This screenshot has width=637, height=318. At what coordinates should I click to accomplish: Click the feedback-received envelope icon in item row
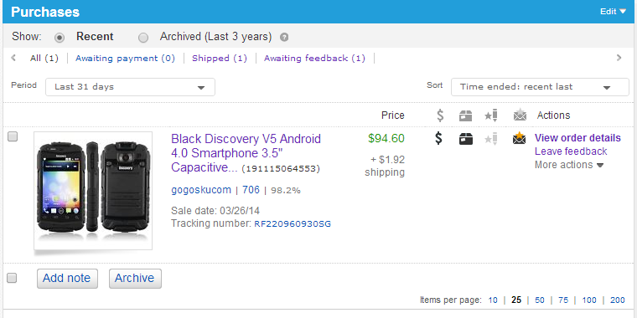tap(519, 138)
